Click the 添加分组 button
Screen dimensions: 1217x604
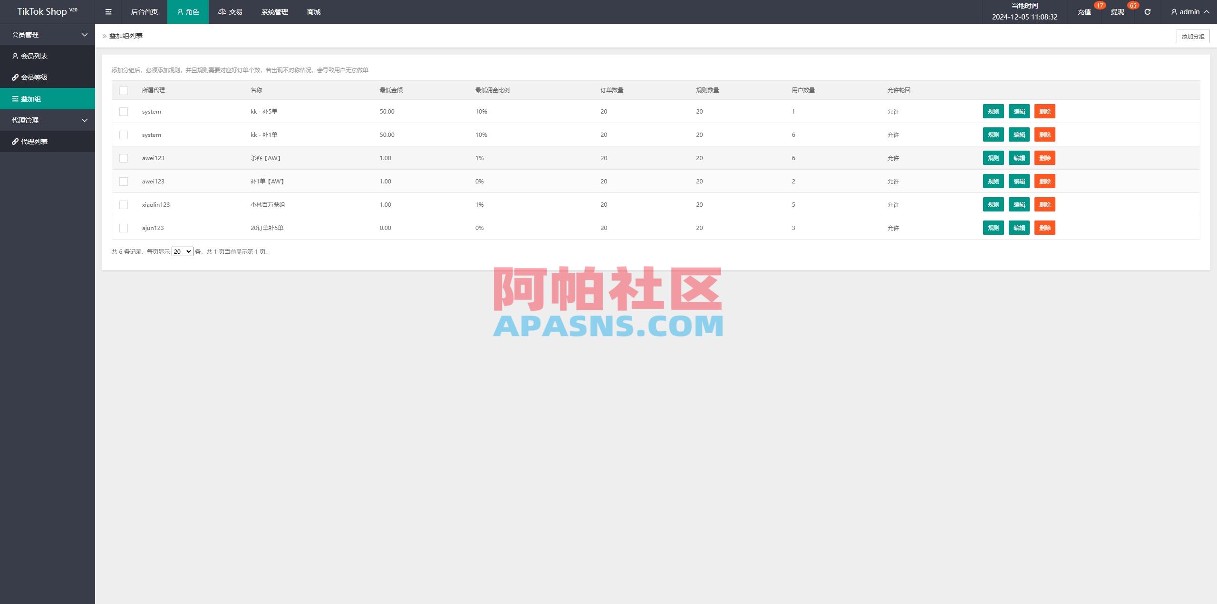pos(1193,36)
